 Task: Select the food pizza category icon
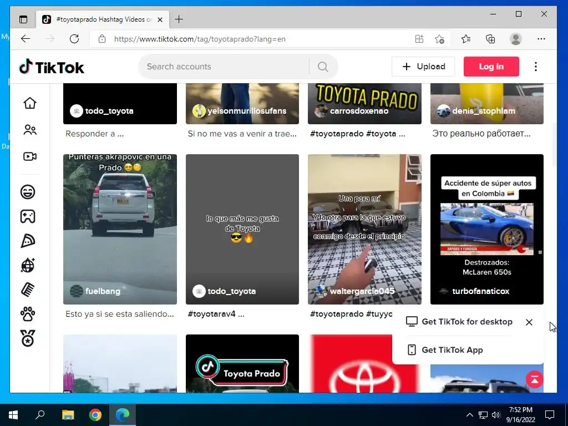tap(28, 241)
